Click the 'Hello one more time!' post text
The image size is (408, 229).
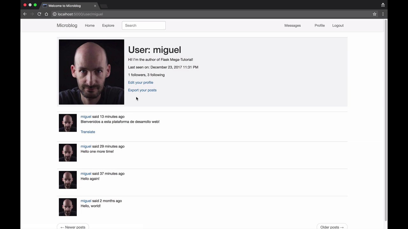coord(97,151)
